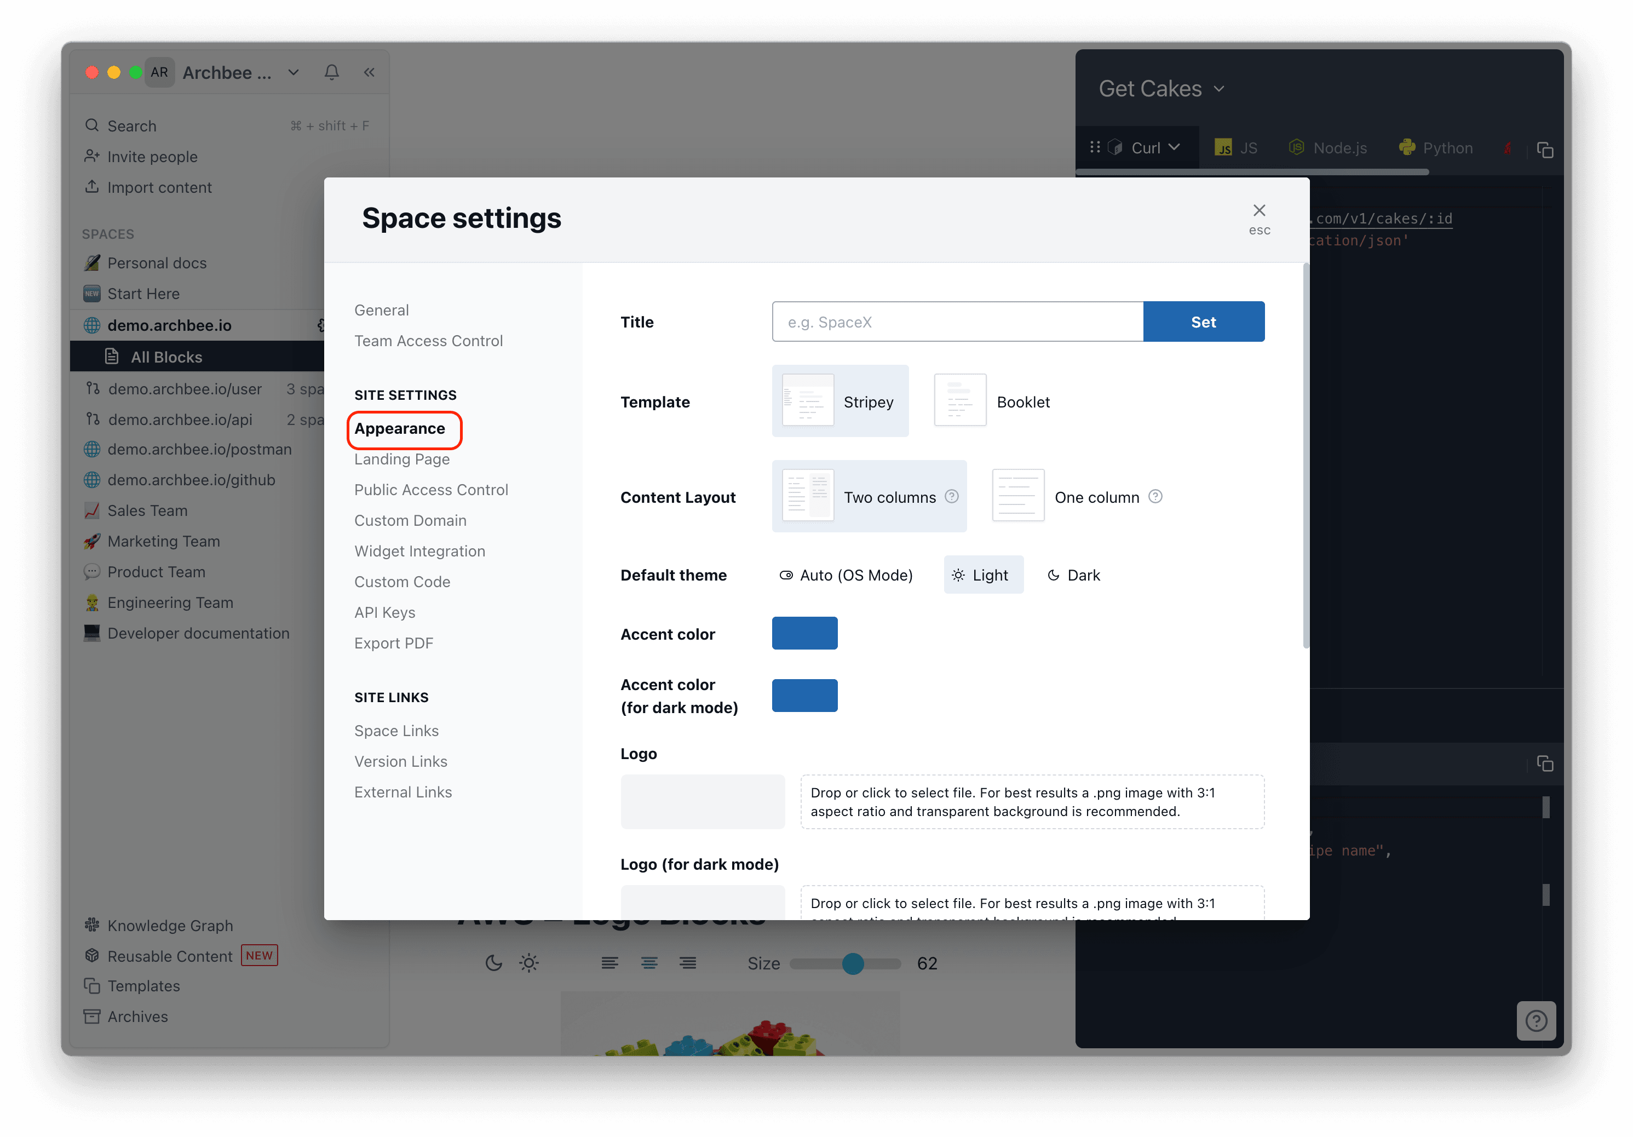Click the Two columns help icon
The height and width of the screenshot is (1137, 1633).
[952, 497]
